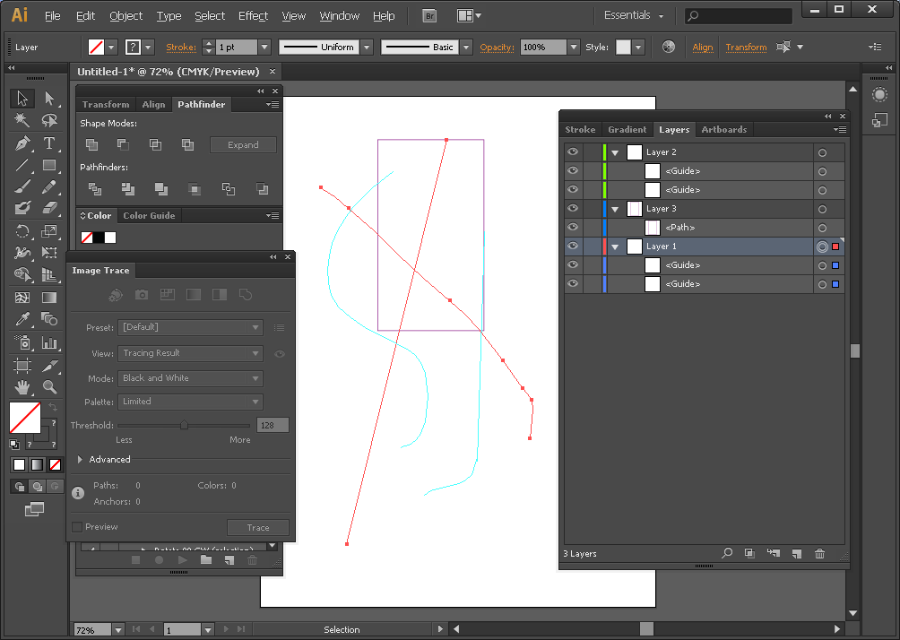
Task: Toggle the Image Trace view eye icon
Action: coord(280,353)
